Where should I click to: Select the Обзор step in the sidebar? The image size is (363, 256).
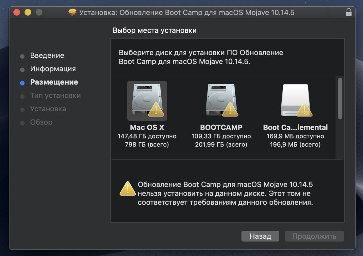pos(41,122)
